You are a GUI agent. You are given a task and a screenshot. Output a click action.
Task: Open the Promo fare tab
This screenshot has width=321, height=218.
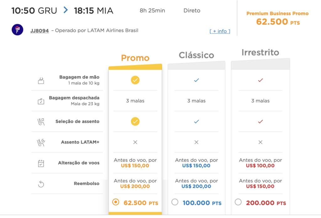(135, 58)
